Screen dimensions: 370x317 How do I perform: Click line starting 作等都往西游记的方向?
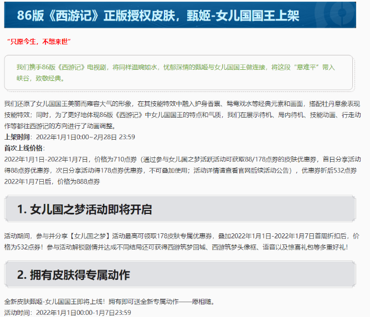[60, 126]
